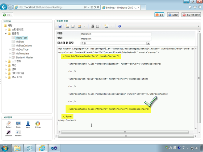Image resolution: width=203 pixels, height=152 pixels.
Task: Open the Users section icon
Action: pos(28,124)
